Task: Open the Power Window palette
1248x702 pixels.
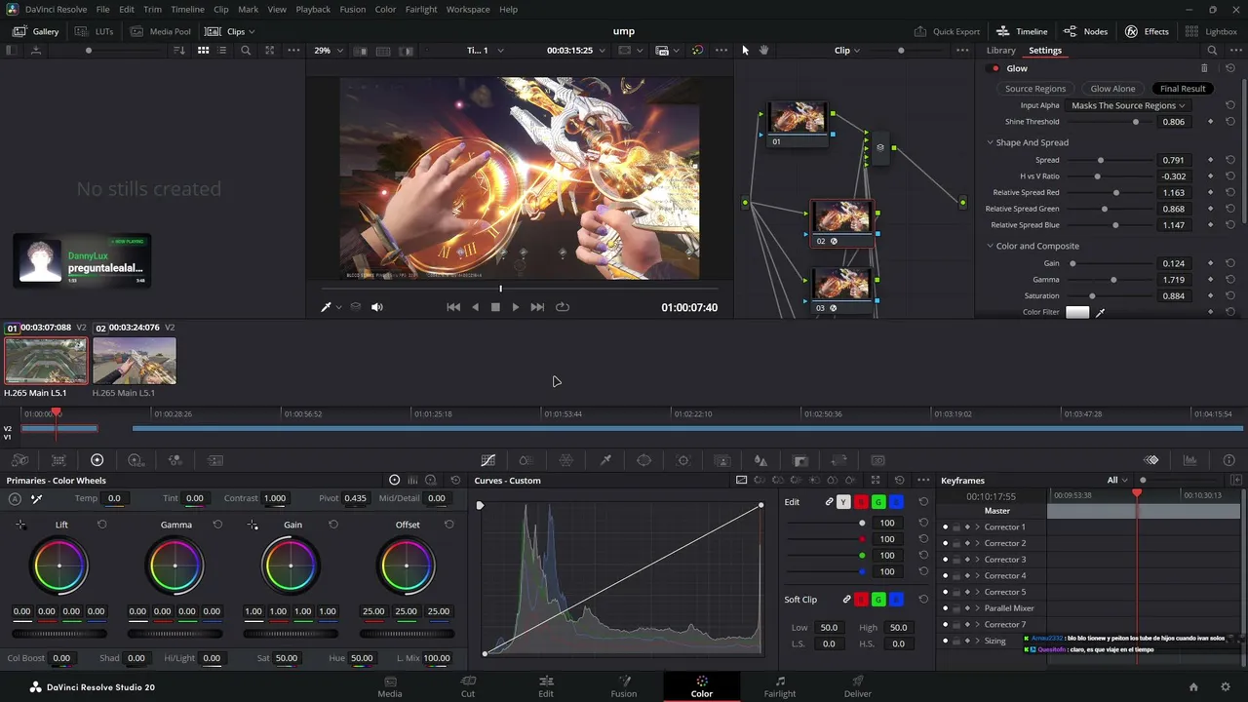Action: (x=644, y=460)
